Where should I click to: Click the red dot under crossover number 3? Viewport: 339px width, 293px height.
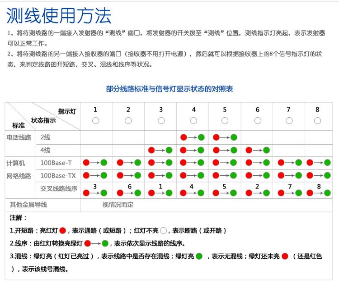86,193
